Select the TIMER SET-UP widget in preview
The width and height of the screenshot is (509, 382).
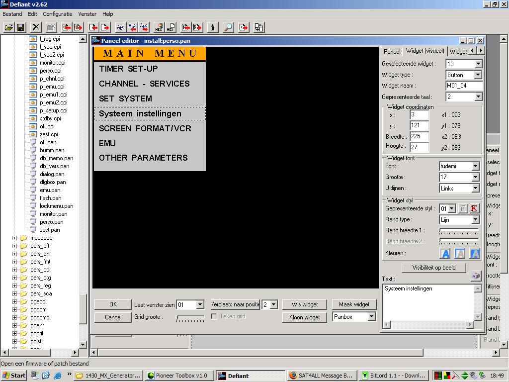pos(150,69)
